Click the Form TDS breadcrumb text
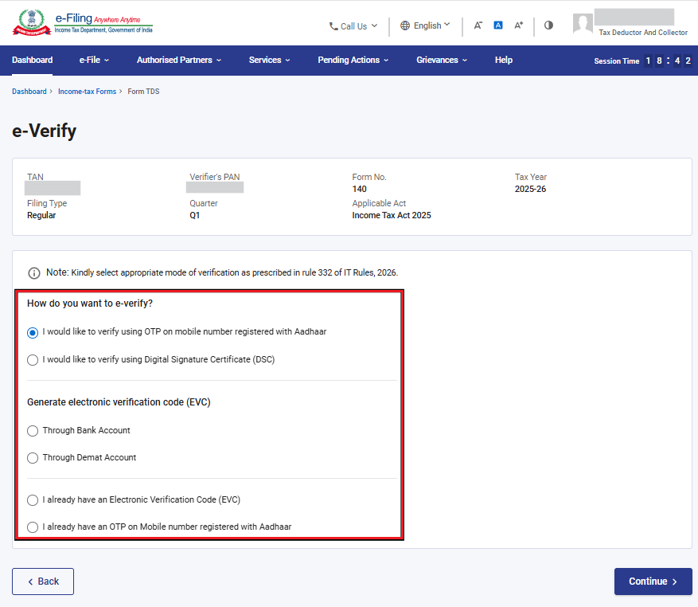The height and width of the screenshot is (607, 698). point(143,92)
